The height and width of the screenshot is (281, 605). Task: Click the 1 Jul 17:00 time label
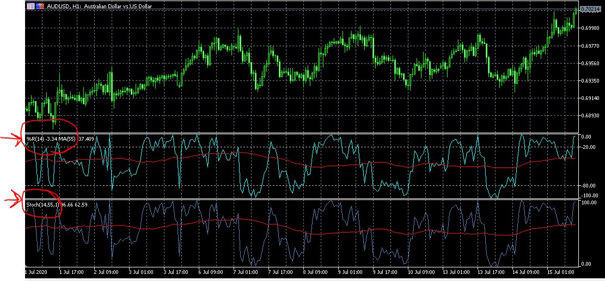72,272
